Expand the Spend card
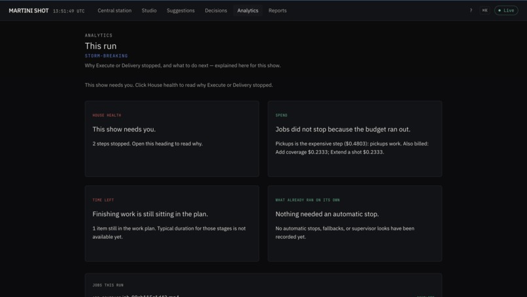This screenshot has height=297, width=527. click(354, 138)
